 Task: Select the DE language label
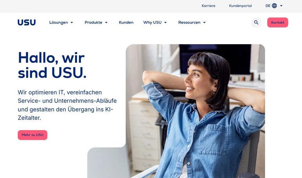pyautogui.click(x=268, y=6)
